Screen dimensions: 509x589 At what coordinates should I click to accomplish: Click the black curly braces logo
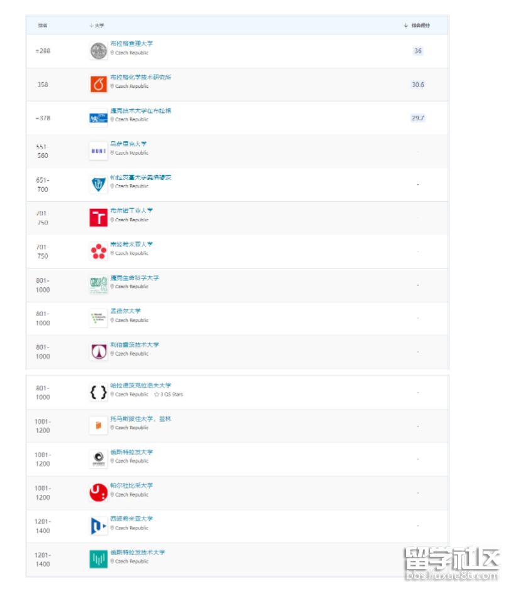tap(99, 393)
